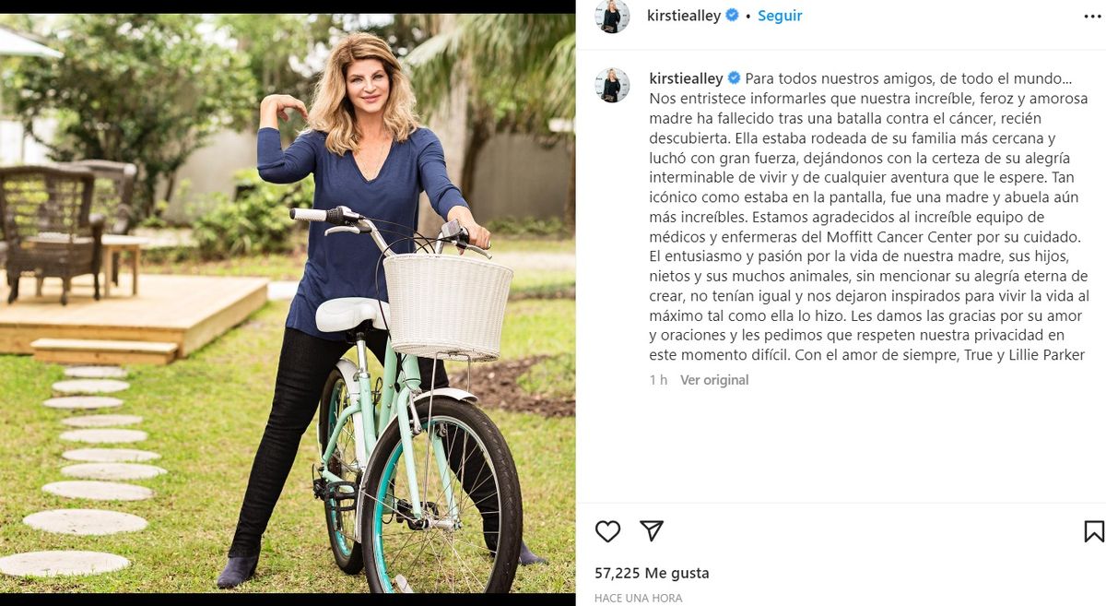
Task: View who liked via 57,225 Me gusta
Action: (x=652, y=573)
